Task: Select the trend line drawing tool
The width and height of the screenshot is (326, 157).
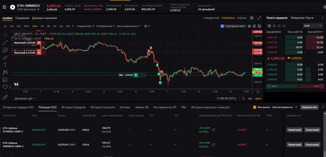Action: click(x=5, y=43)
